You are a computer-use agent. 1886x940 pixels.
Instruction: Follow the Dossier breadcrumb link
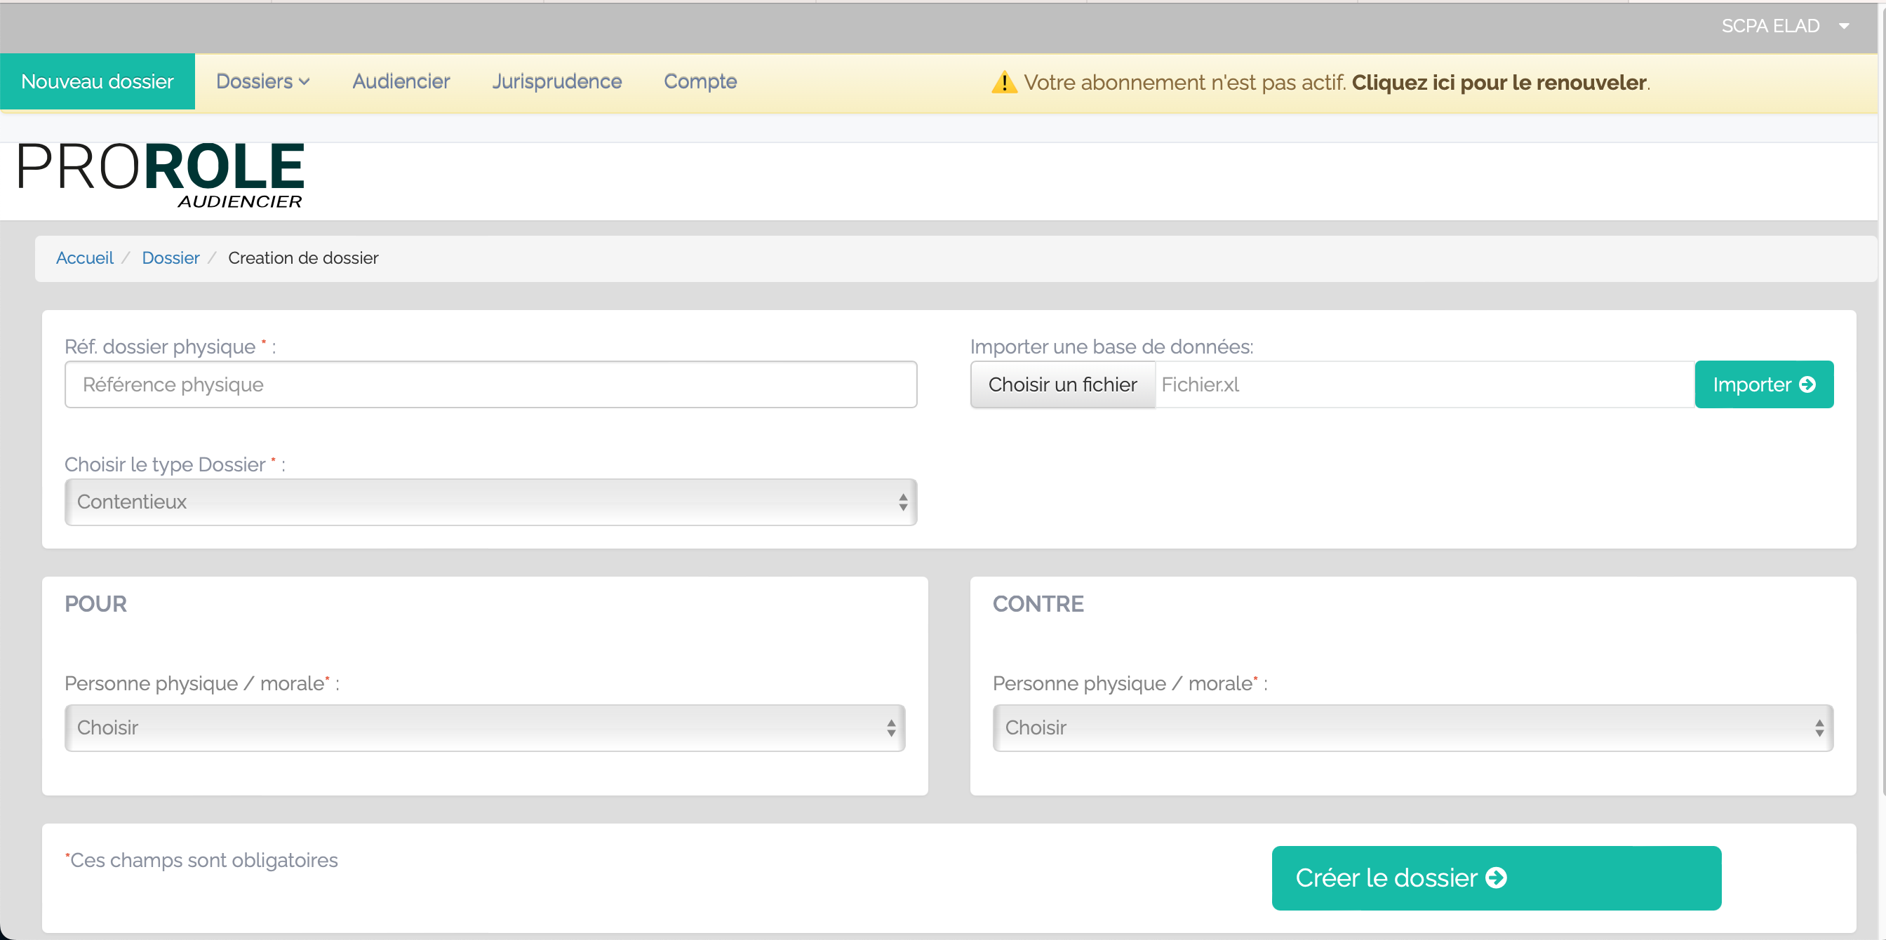click(170, 257)
